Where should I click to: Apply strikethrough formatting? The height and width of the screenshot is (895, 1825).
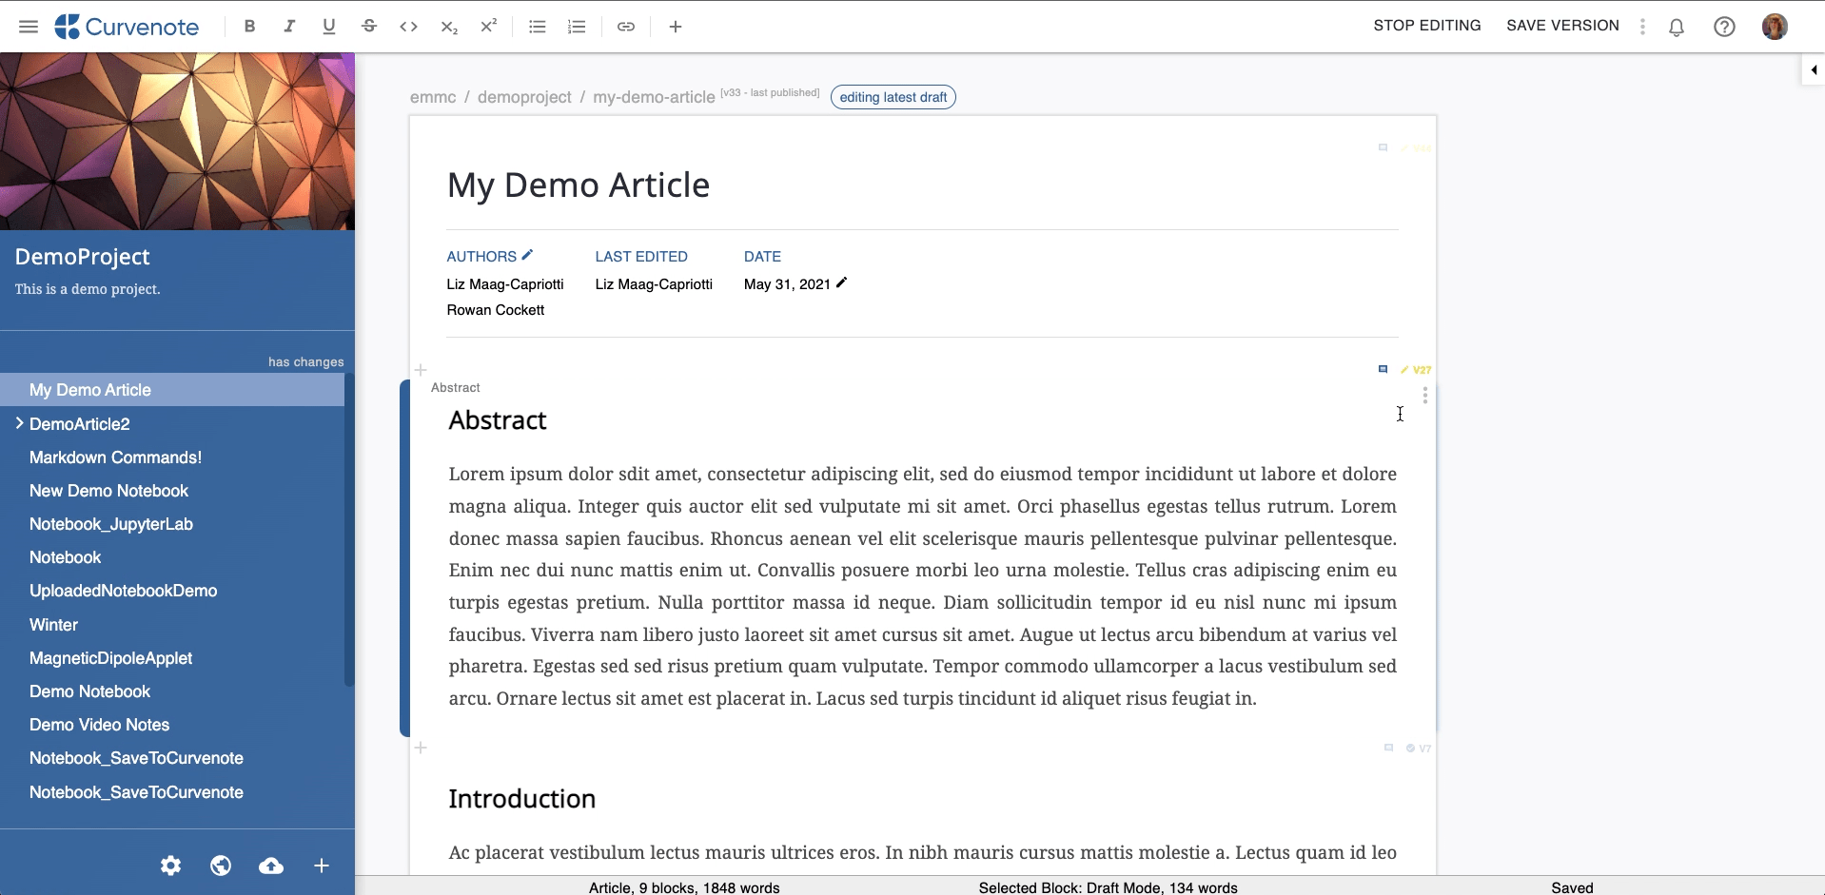point(369,27)
